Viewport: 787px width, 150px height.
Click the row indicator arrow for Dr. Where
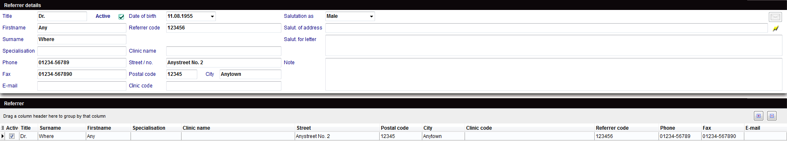(x=2, y=136)
